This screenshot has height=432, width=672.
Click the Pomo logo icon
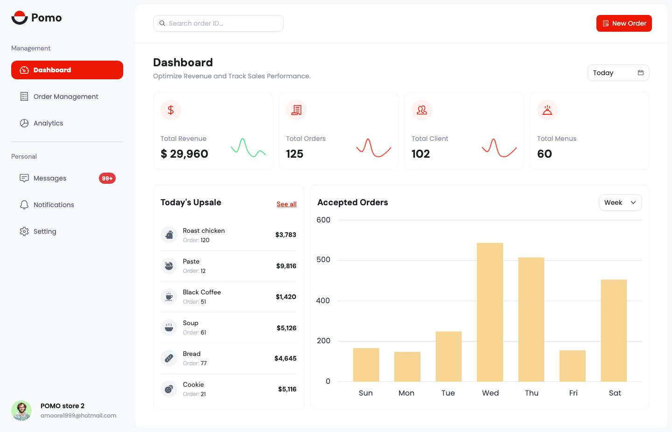pyautogui.click(x=20, y=18)
